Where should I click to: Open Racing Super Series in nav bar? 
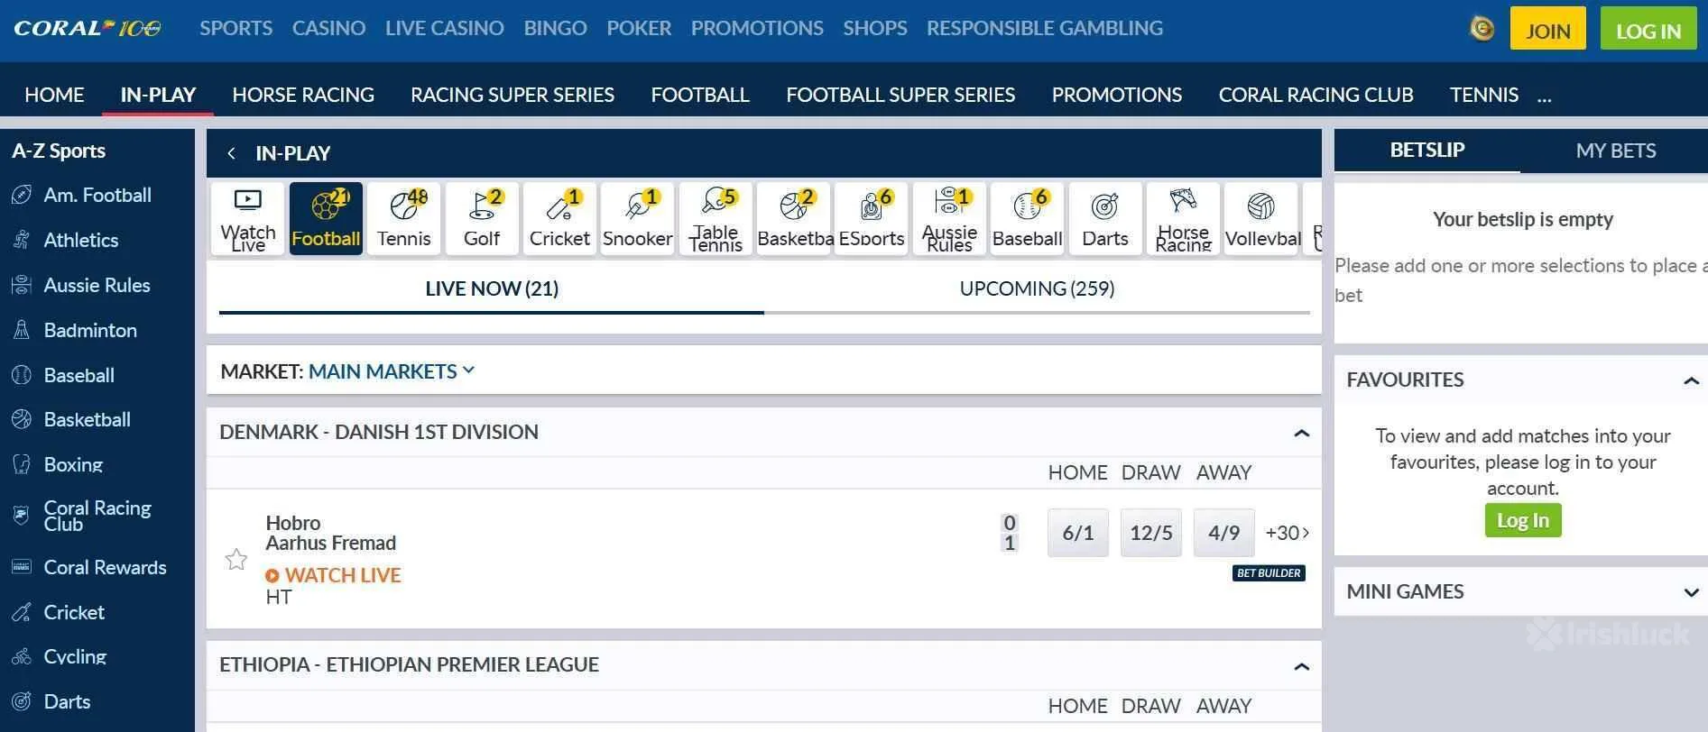point(512,95)
